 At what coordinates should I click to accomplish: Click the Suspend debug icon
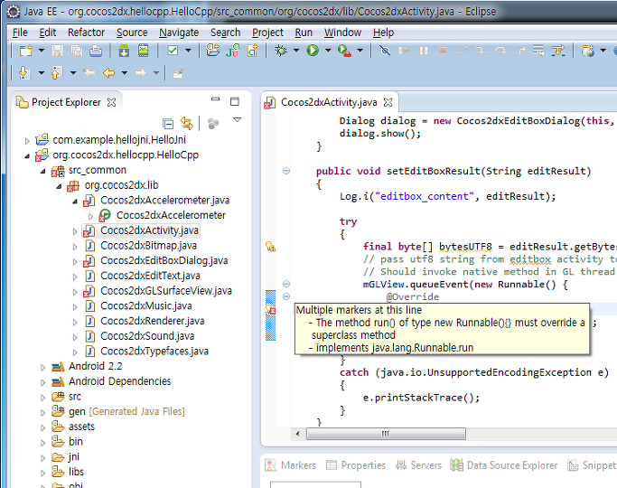pos(424,51)
